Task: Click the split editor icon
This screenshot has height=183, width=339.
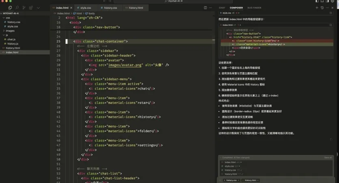Action: (x=206, y=8)
